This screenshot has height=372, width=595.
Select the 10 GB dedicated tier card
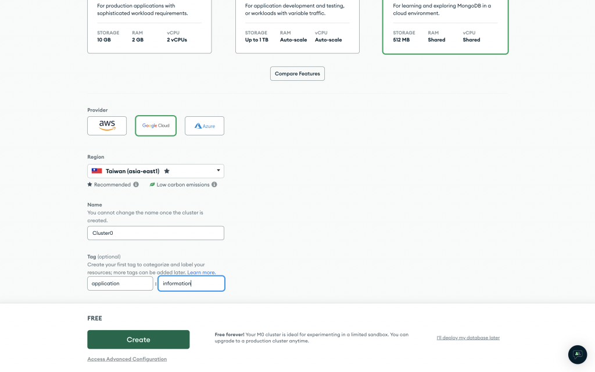149,27
